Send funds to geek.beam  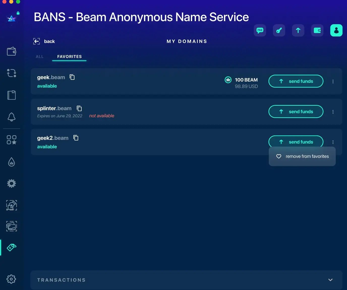point(296,81)
